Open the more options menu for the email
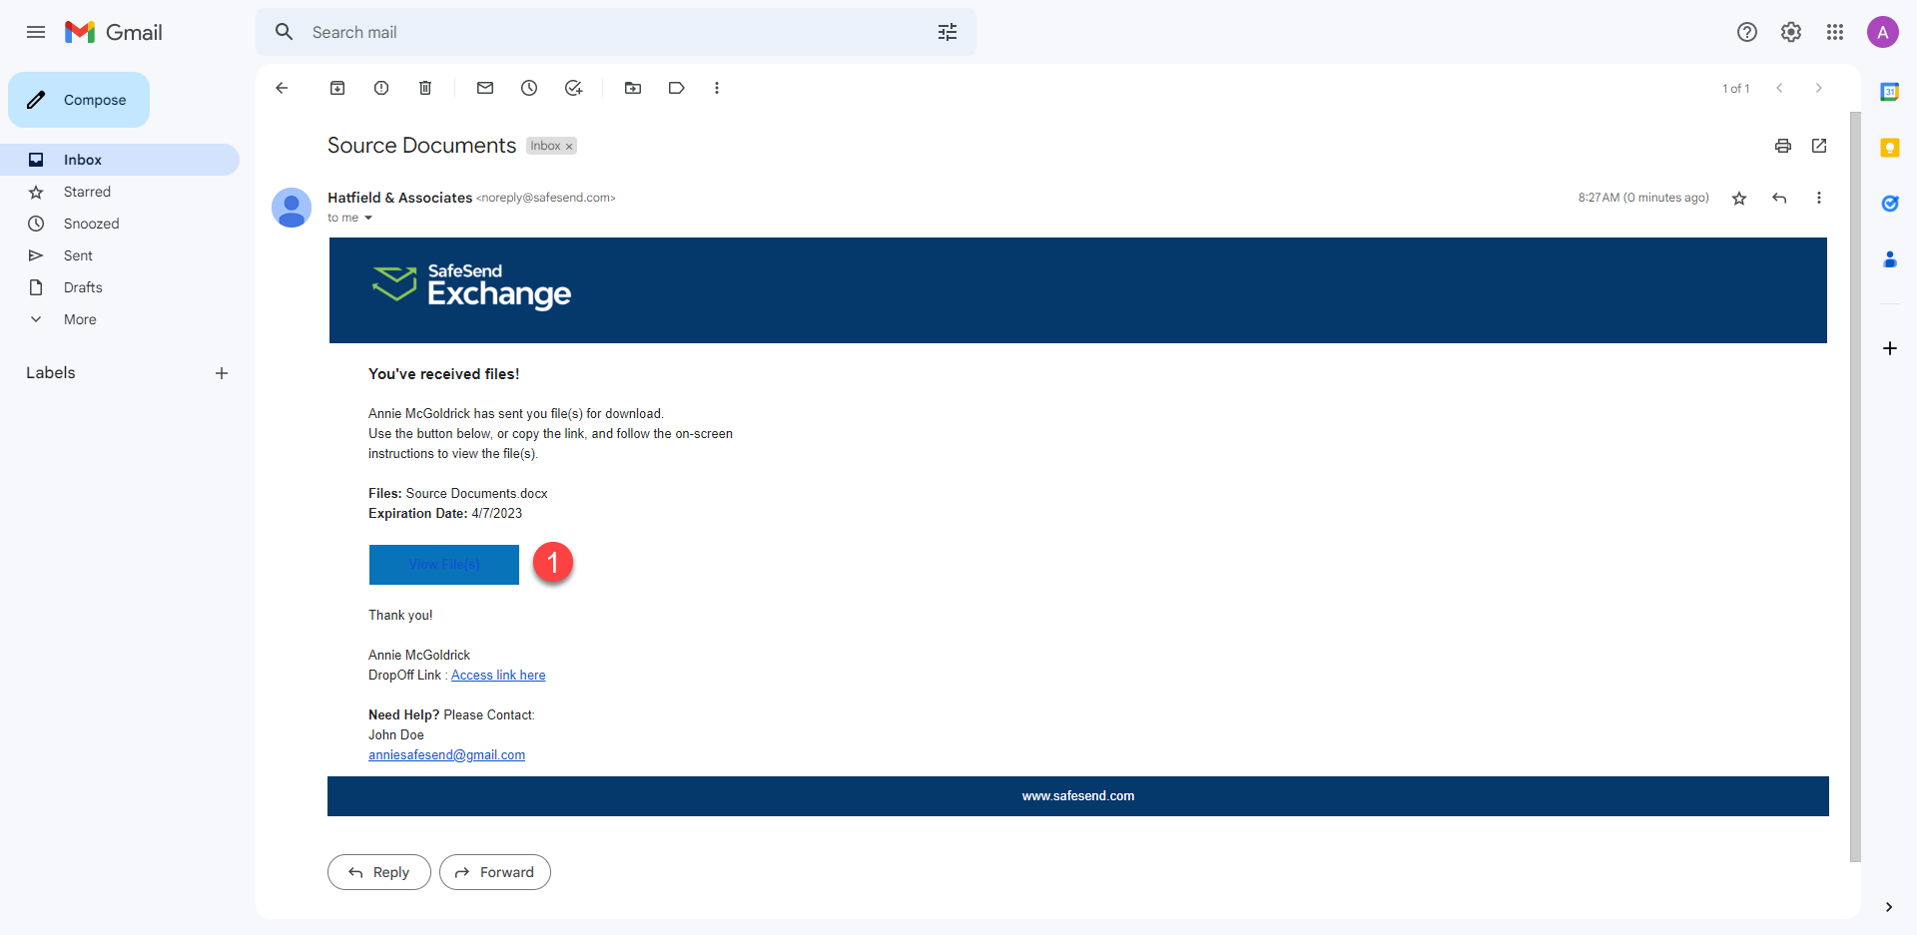The image size is (1917, 935). tap(1819, 198)
